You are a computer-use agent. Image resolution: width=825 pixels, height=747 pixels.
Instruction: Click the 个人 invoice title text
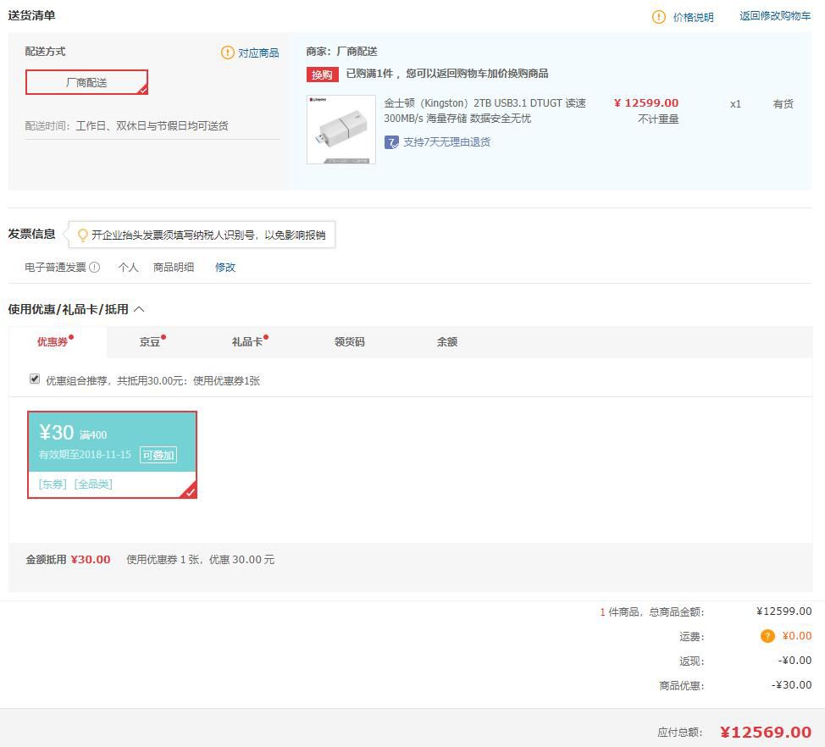(x=129, y=268)
